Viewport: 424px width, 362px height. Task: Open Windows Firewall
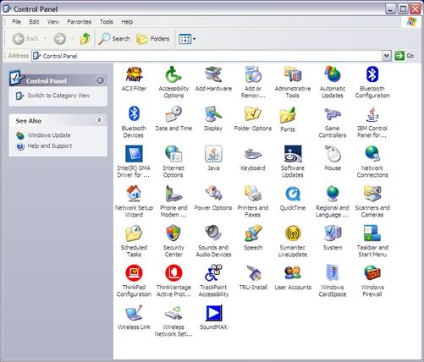click(372, 281)
